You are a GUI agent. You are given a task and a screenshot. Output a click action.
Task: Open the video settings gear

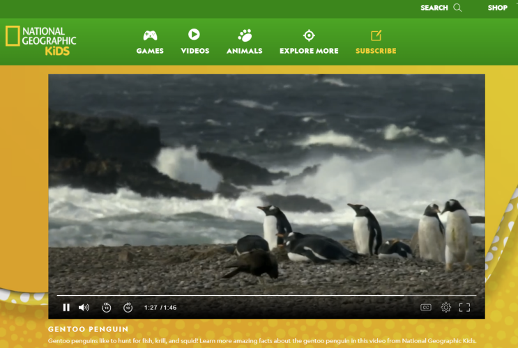coord(445,308)
